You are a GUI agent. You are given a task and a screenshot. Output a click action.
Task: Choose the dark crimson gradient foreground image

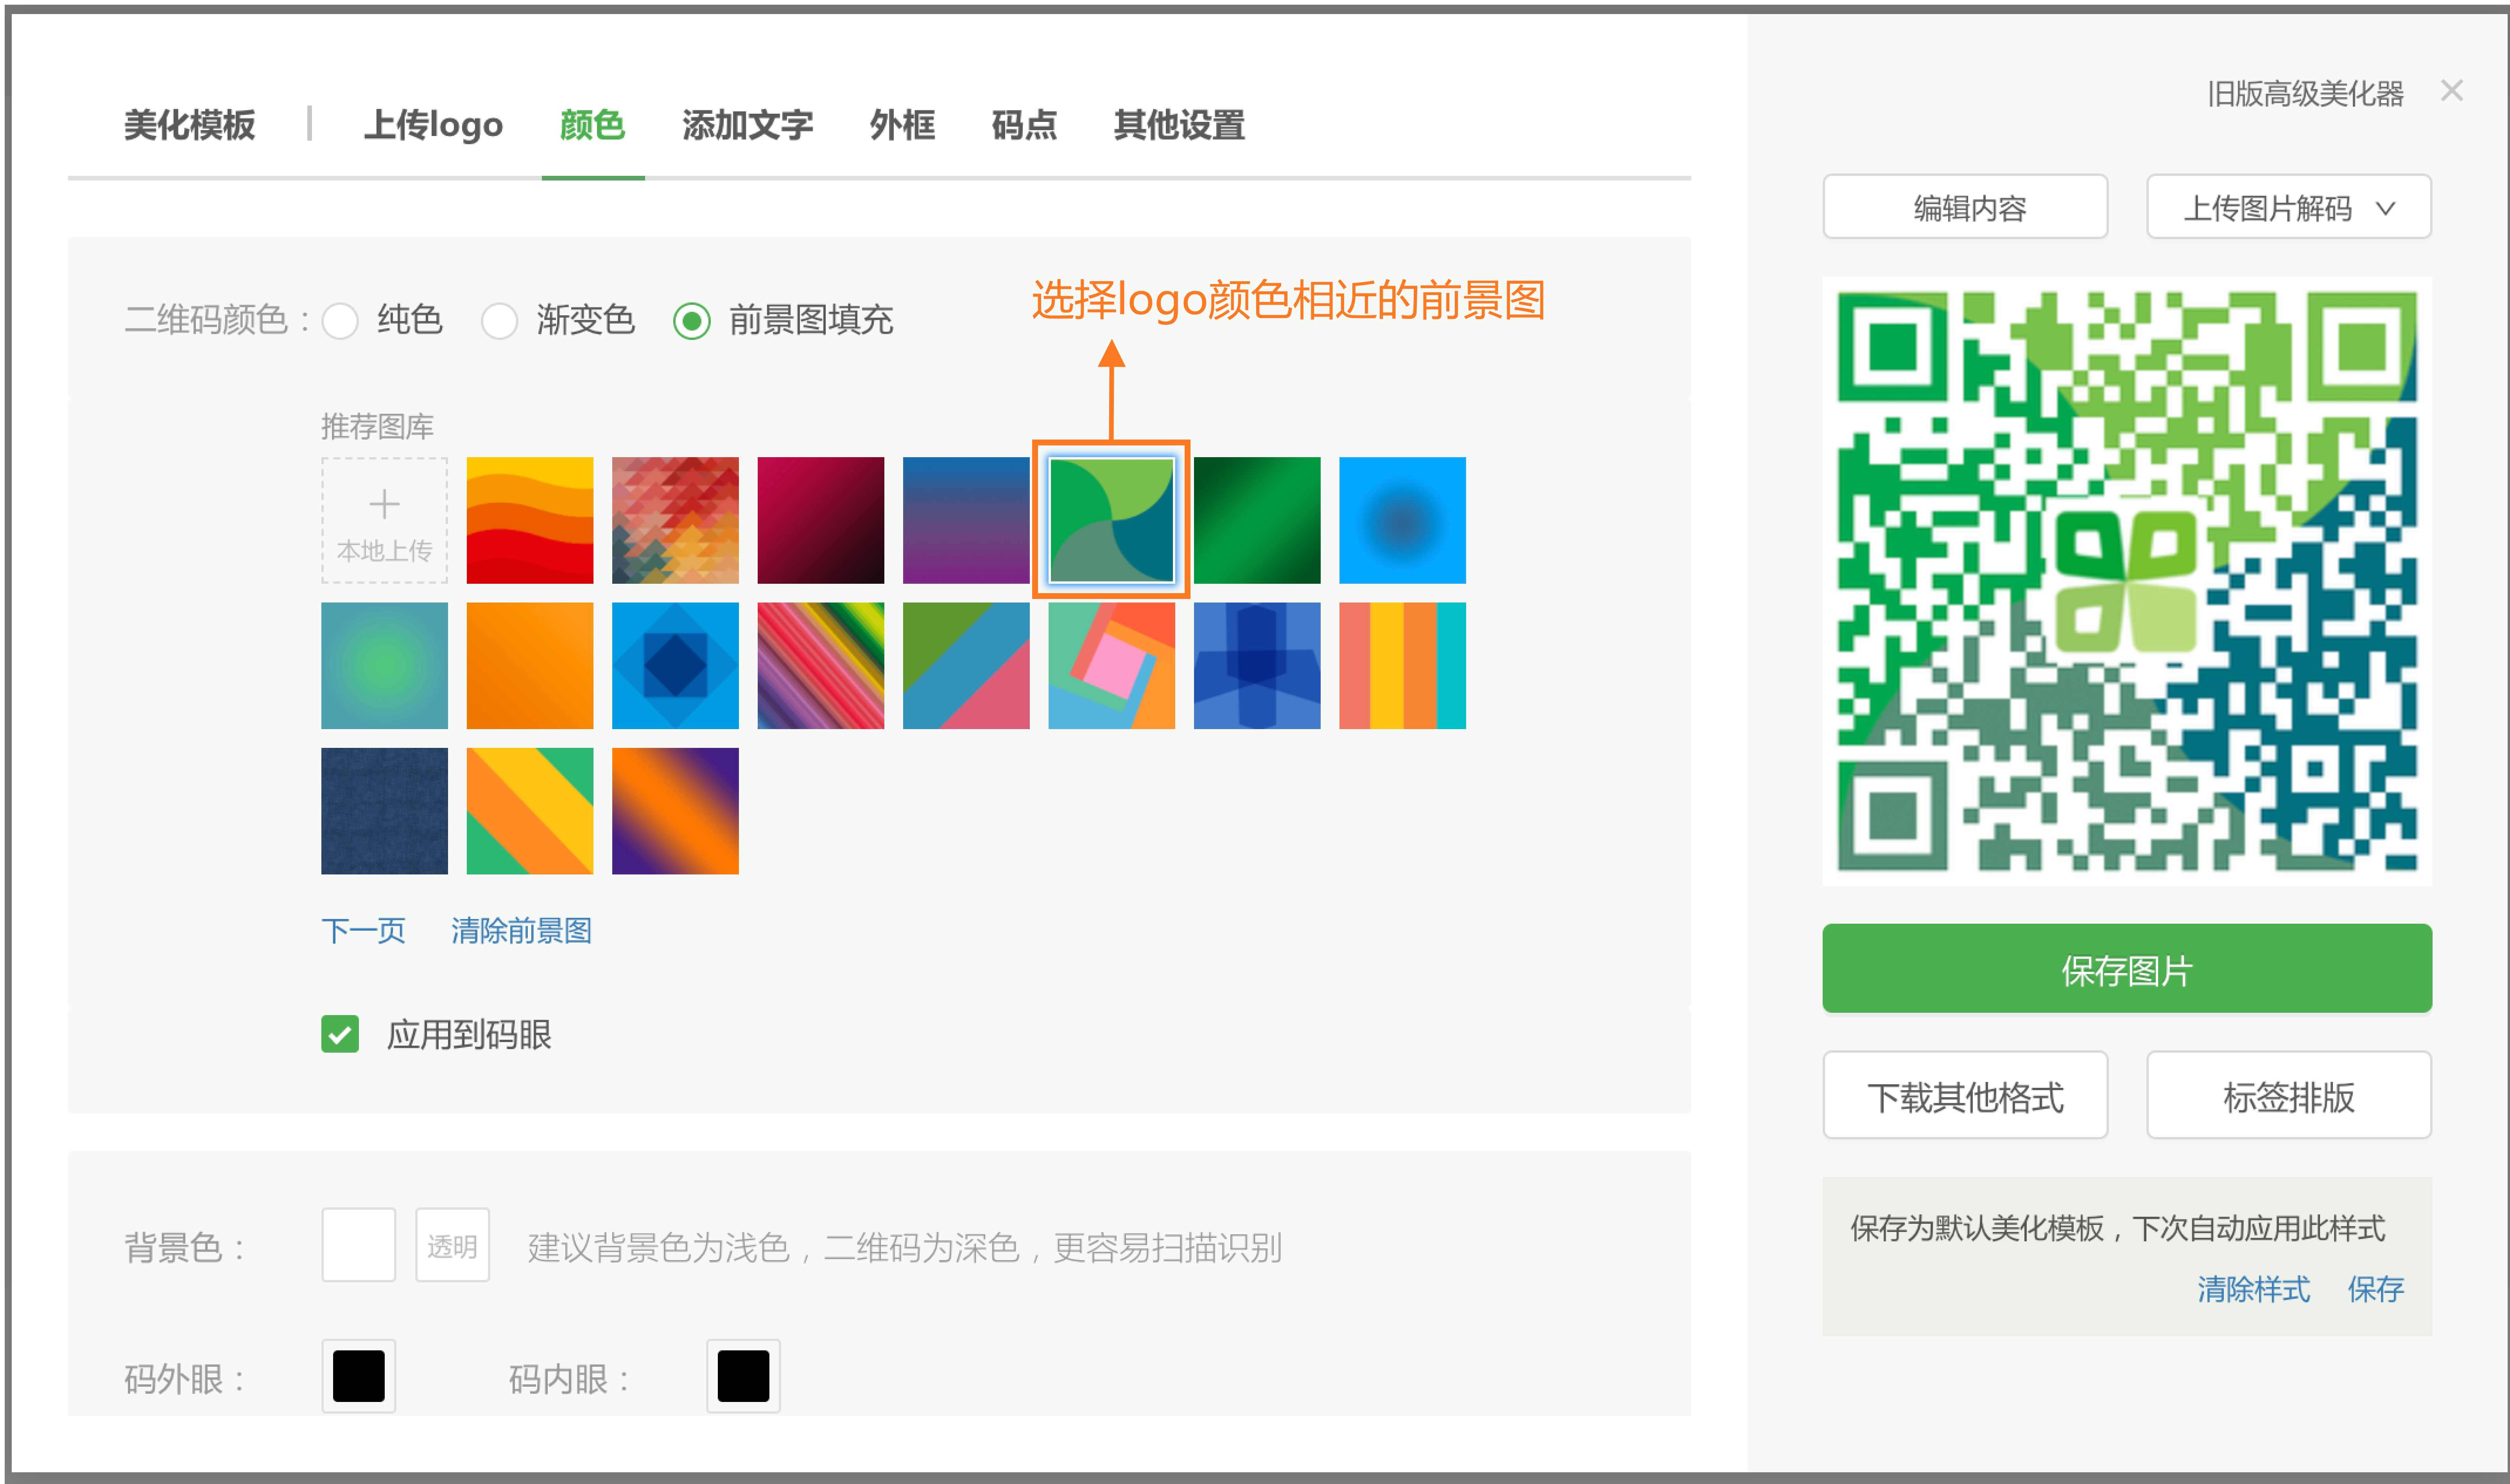click(x=820, y=520)
